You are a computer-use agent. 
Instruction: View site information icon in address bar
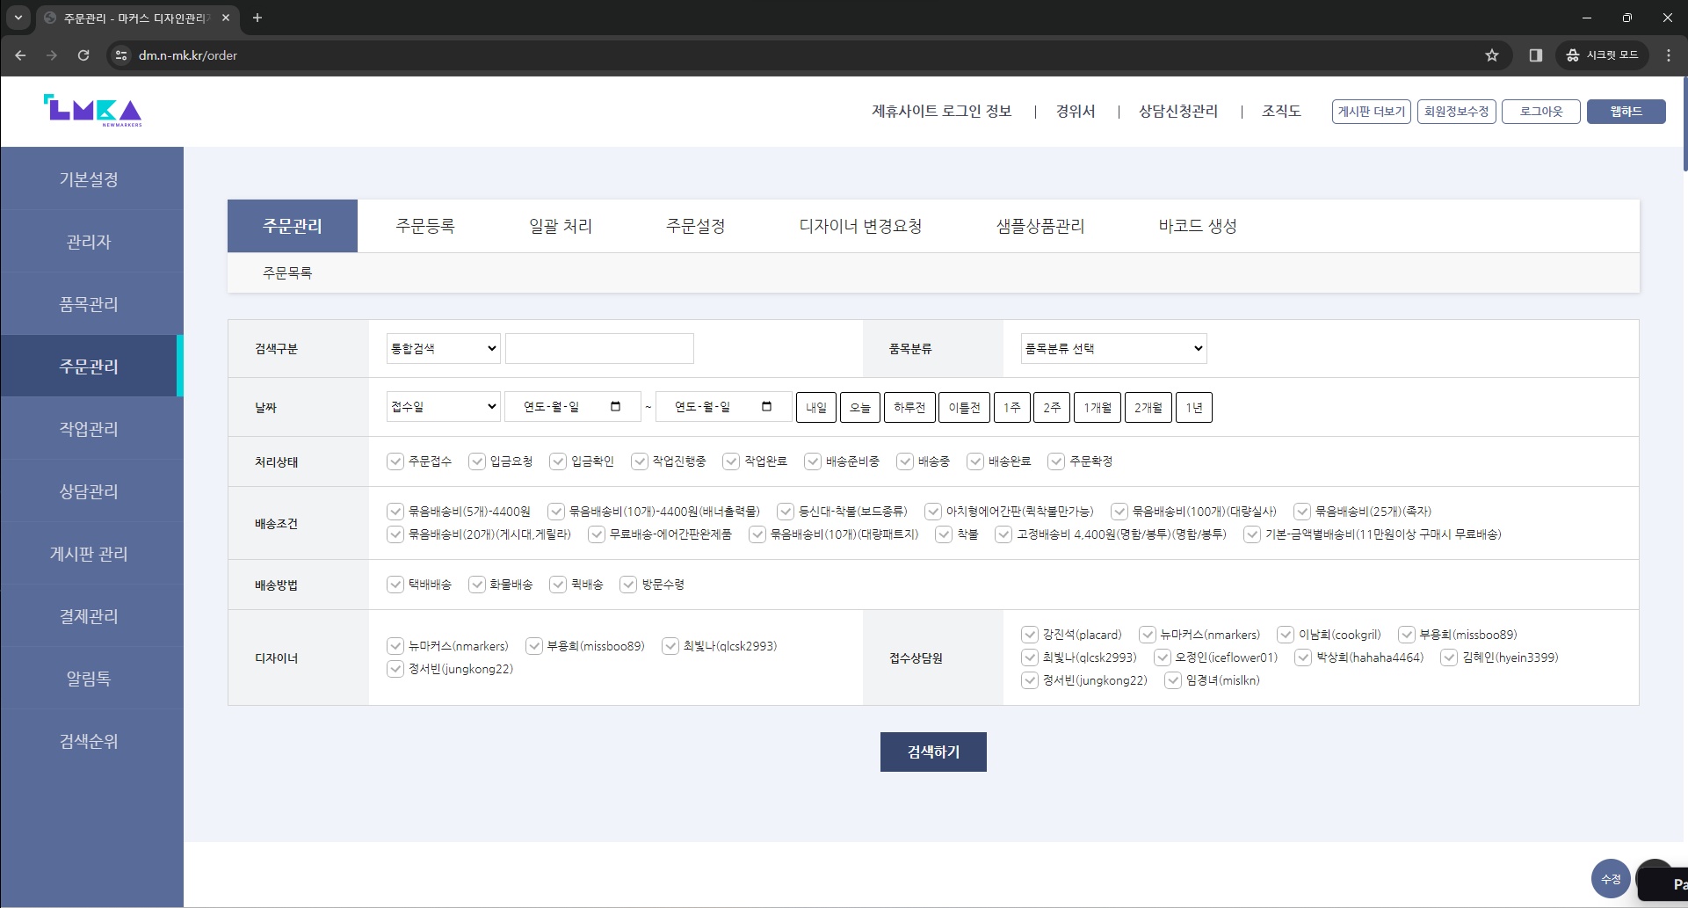click(x=121, y=55)
